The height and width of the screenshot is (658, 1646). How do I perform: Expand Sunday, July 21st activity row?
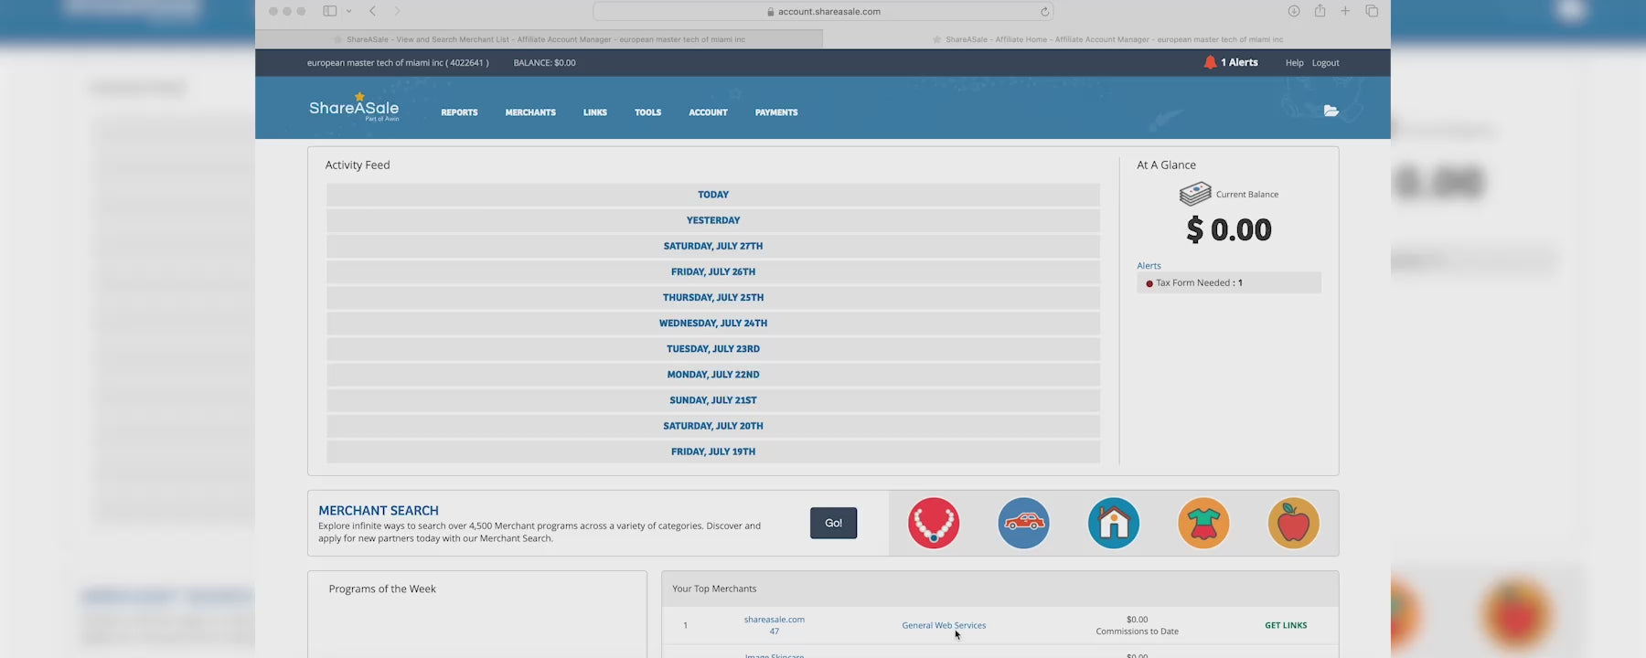713,399
